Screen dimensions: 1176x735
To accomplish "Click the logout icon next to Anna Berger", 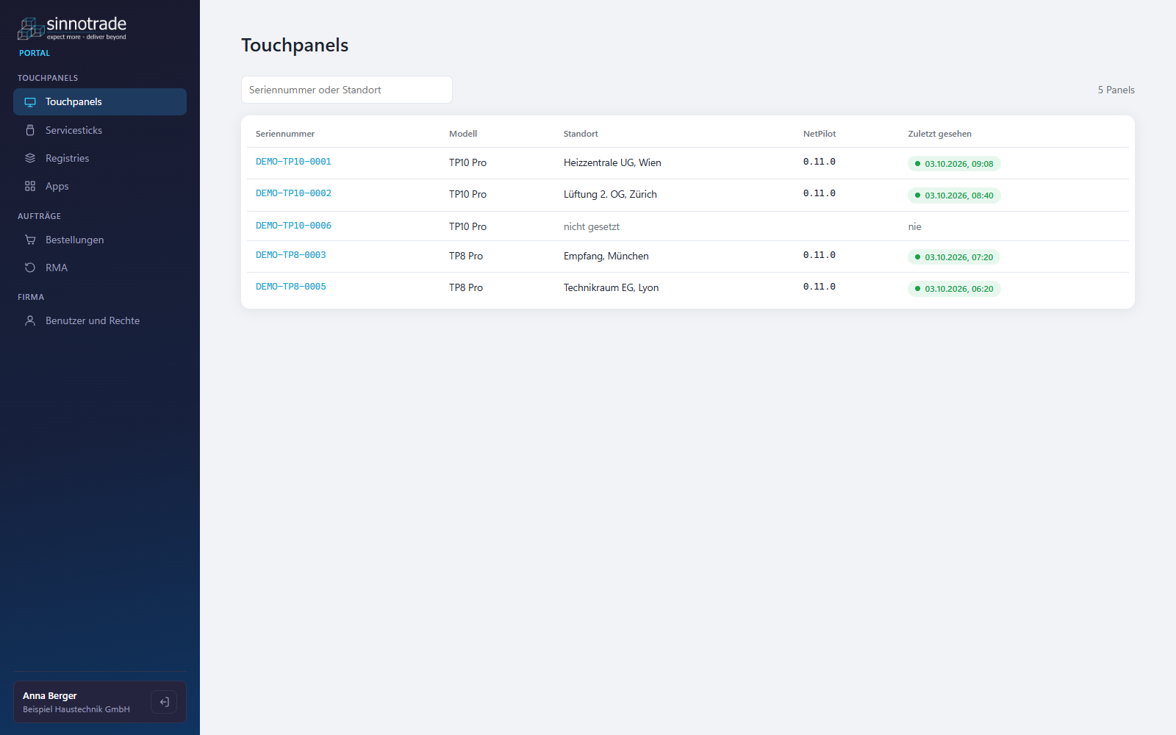I will point(164,702).
